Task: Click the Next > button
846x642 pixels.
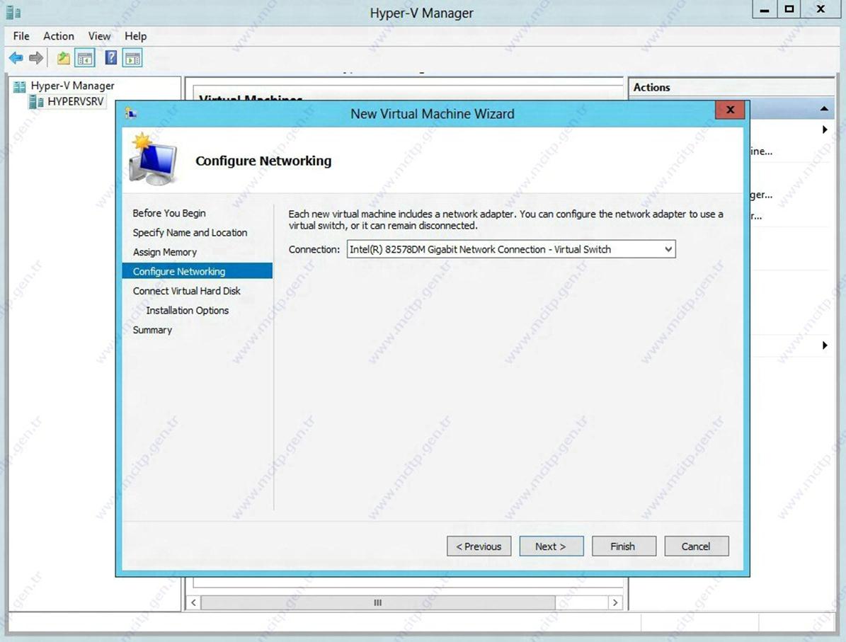Action: [x=551, y=546]
